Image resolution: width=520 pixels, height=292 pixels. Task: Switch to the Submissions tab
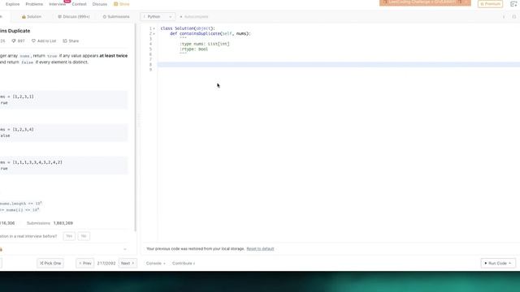115,16
